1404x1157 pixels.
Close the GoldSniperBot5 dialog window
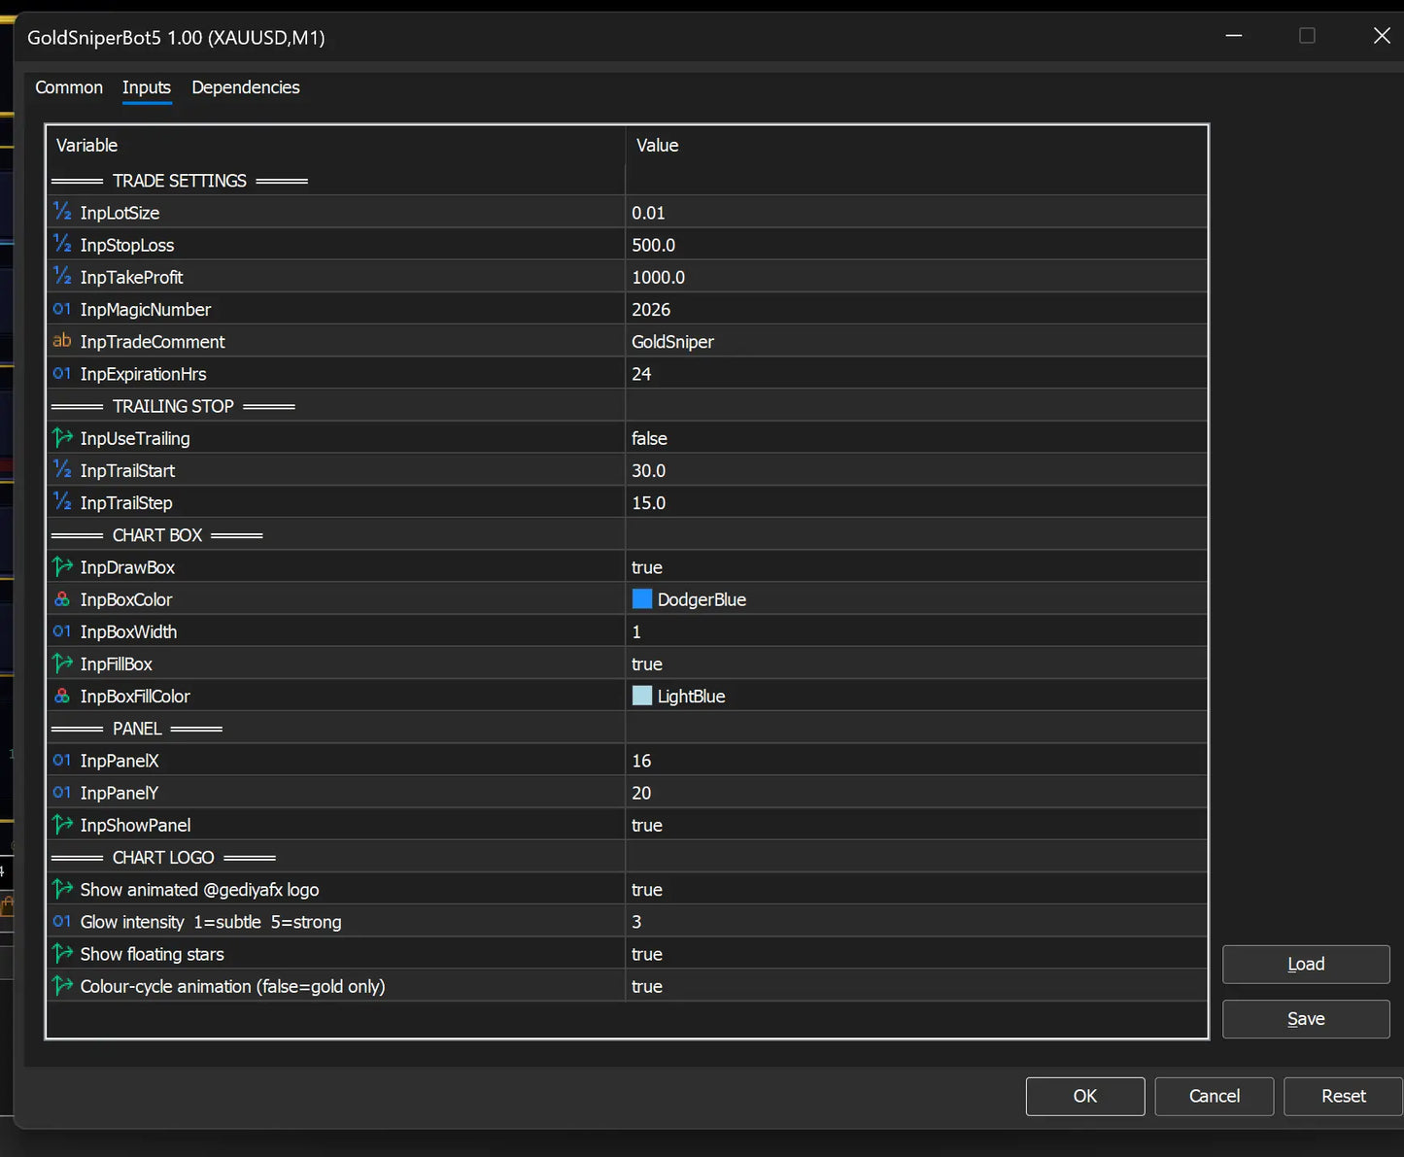point(1381,36)
